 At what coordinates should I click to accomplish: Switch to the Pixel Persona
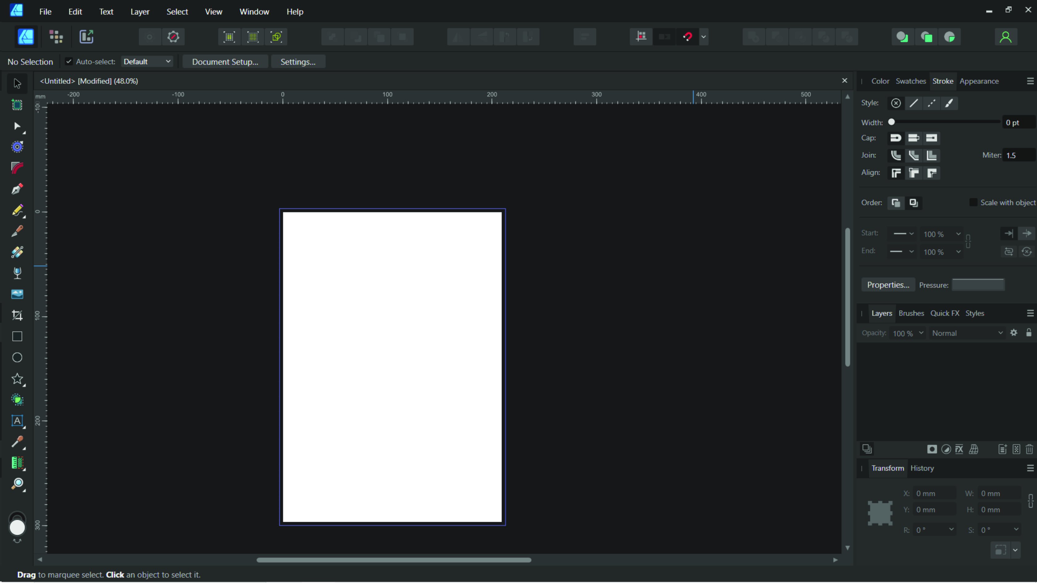point(56,37)
